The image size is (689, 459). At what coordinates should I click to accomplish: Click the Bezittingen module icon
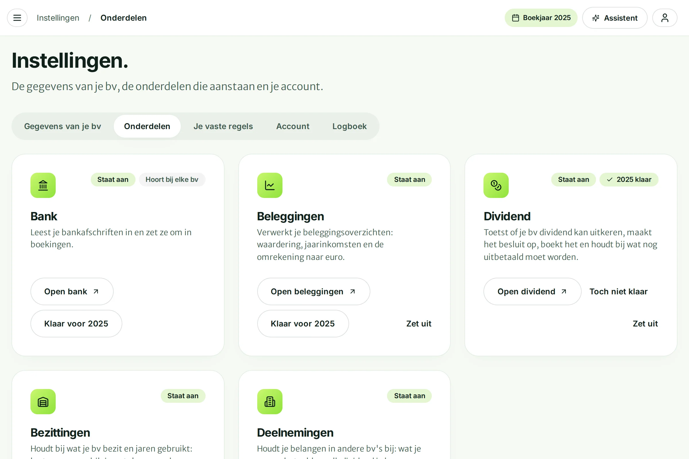click(x=43, y=402)
